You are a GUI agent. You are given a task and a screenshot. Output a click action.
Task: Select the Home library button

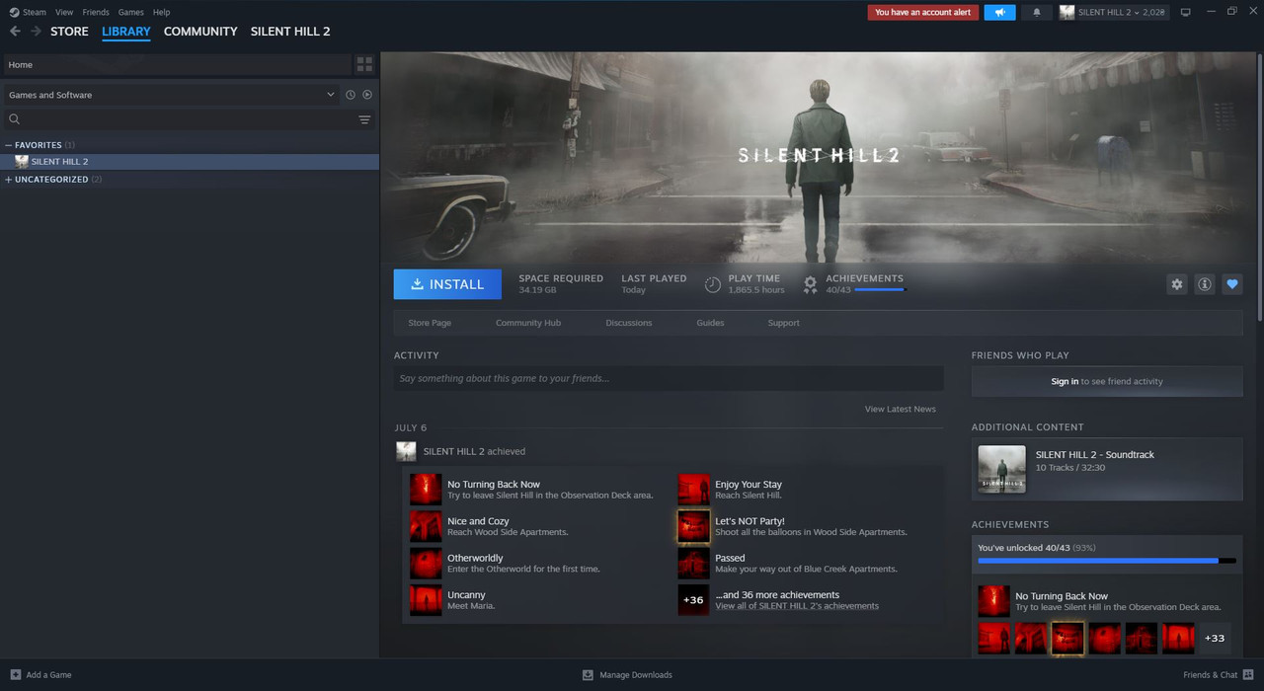coord(177,64)
